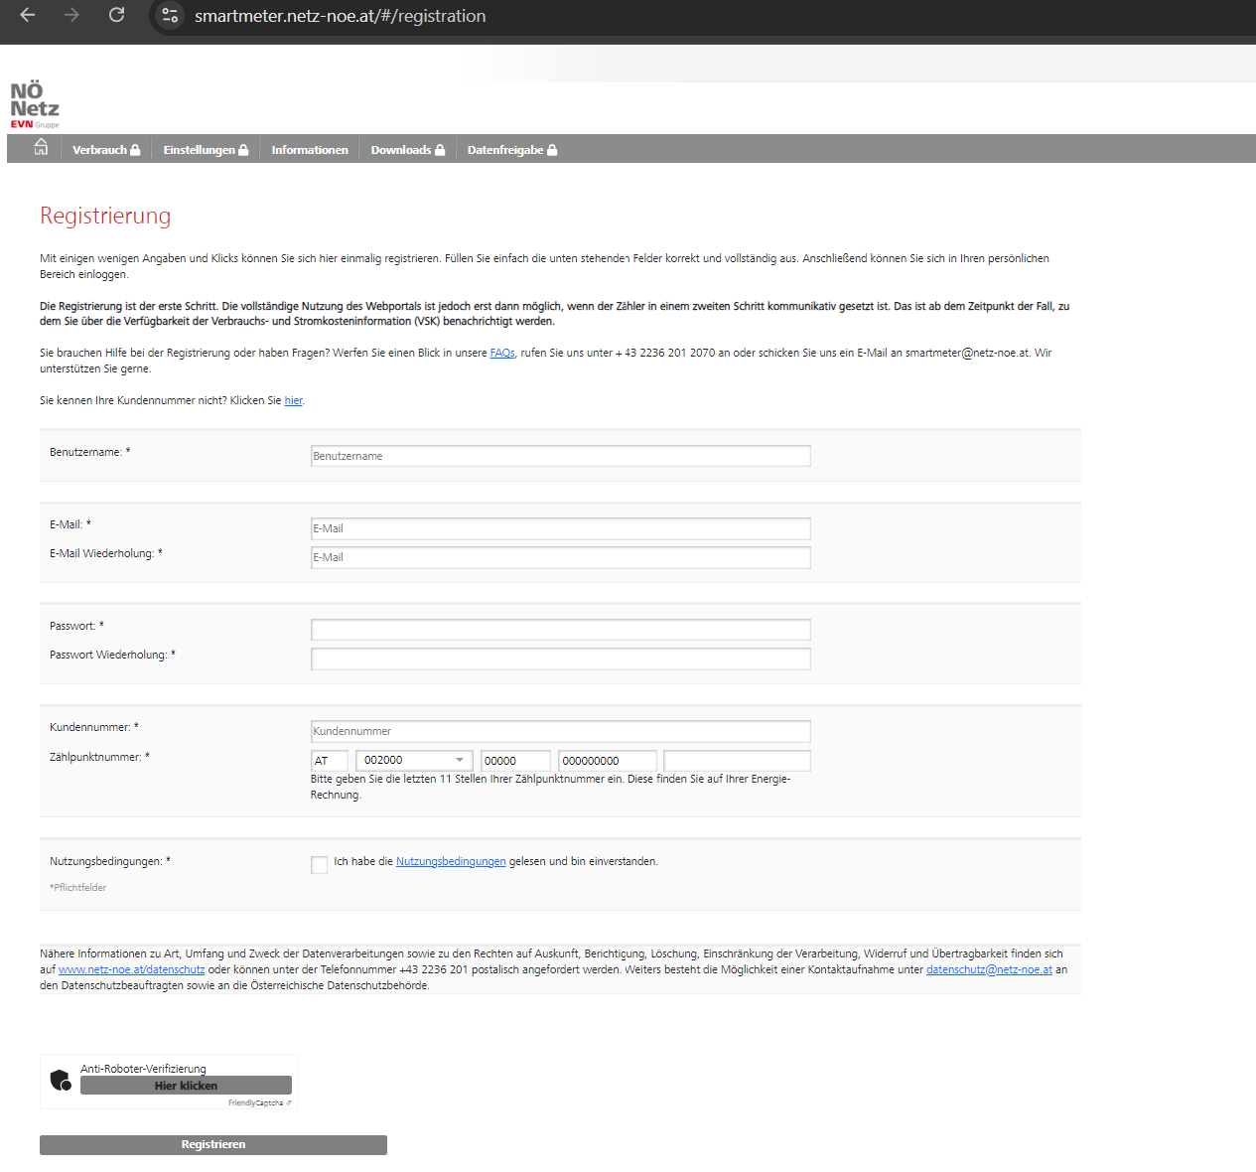Focus the E-Mail Wiederholung field

(561, 557)
